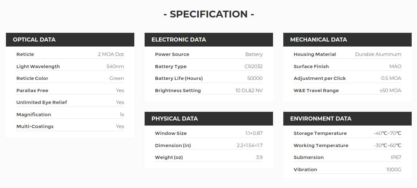The width and height of the screenshot is (417, 188).
Task: Click the Vibration 1000G value
Action: 394,170
